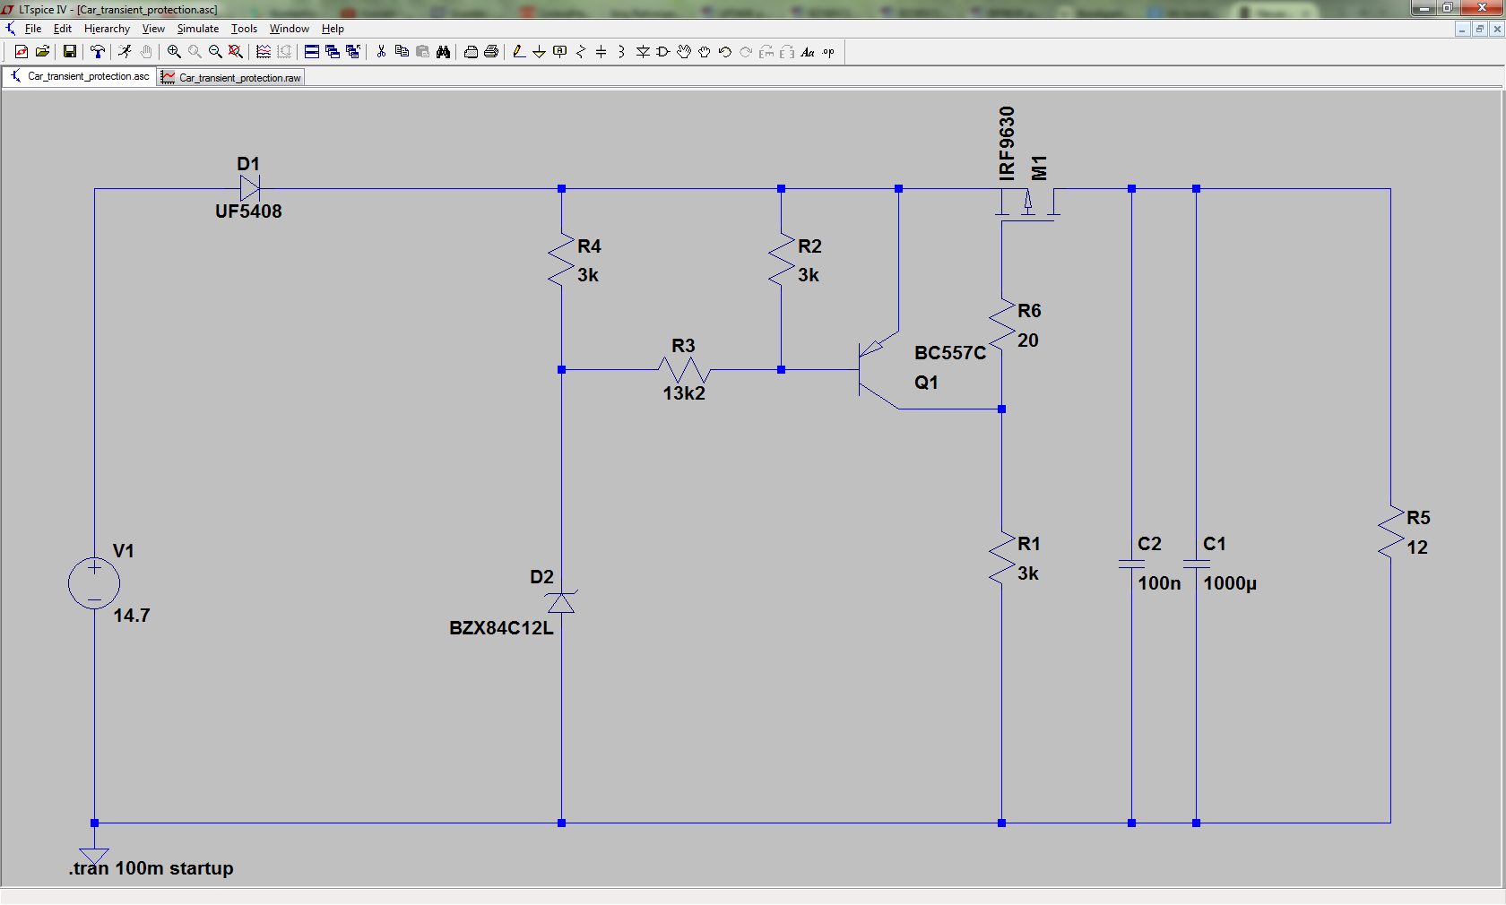Select the Label Net tool
1506x905 pixels.
560,52
